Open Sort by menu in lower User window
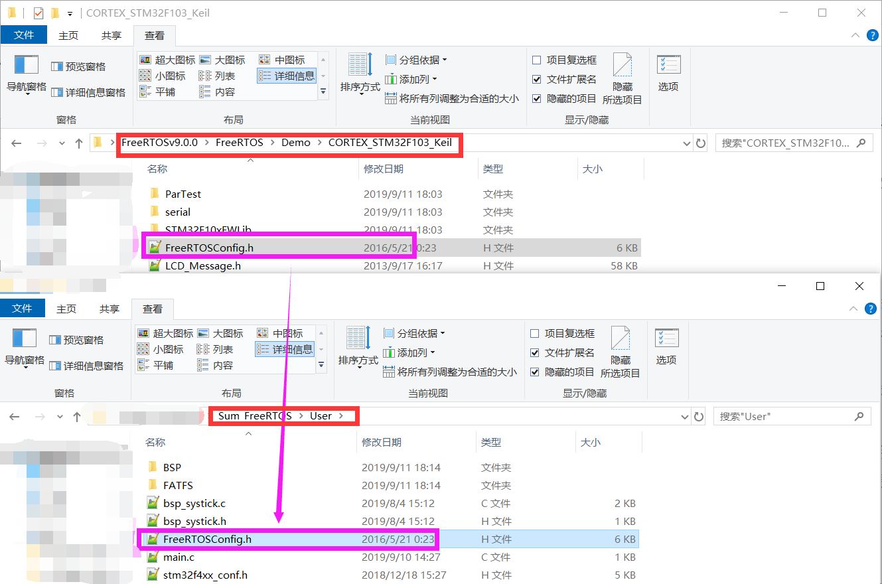 point(358,347)
